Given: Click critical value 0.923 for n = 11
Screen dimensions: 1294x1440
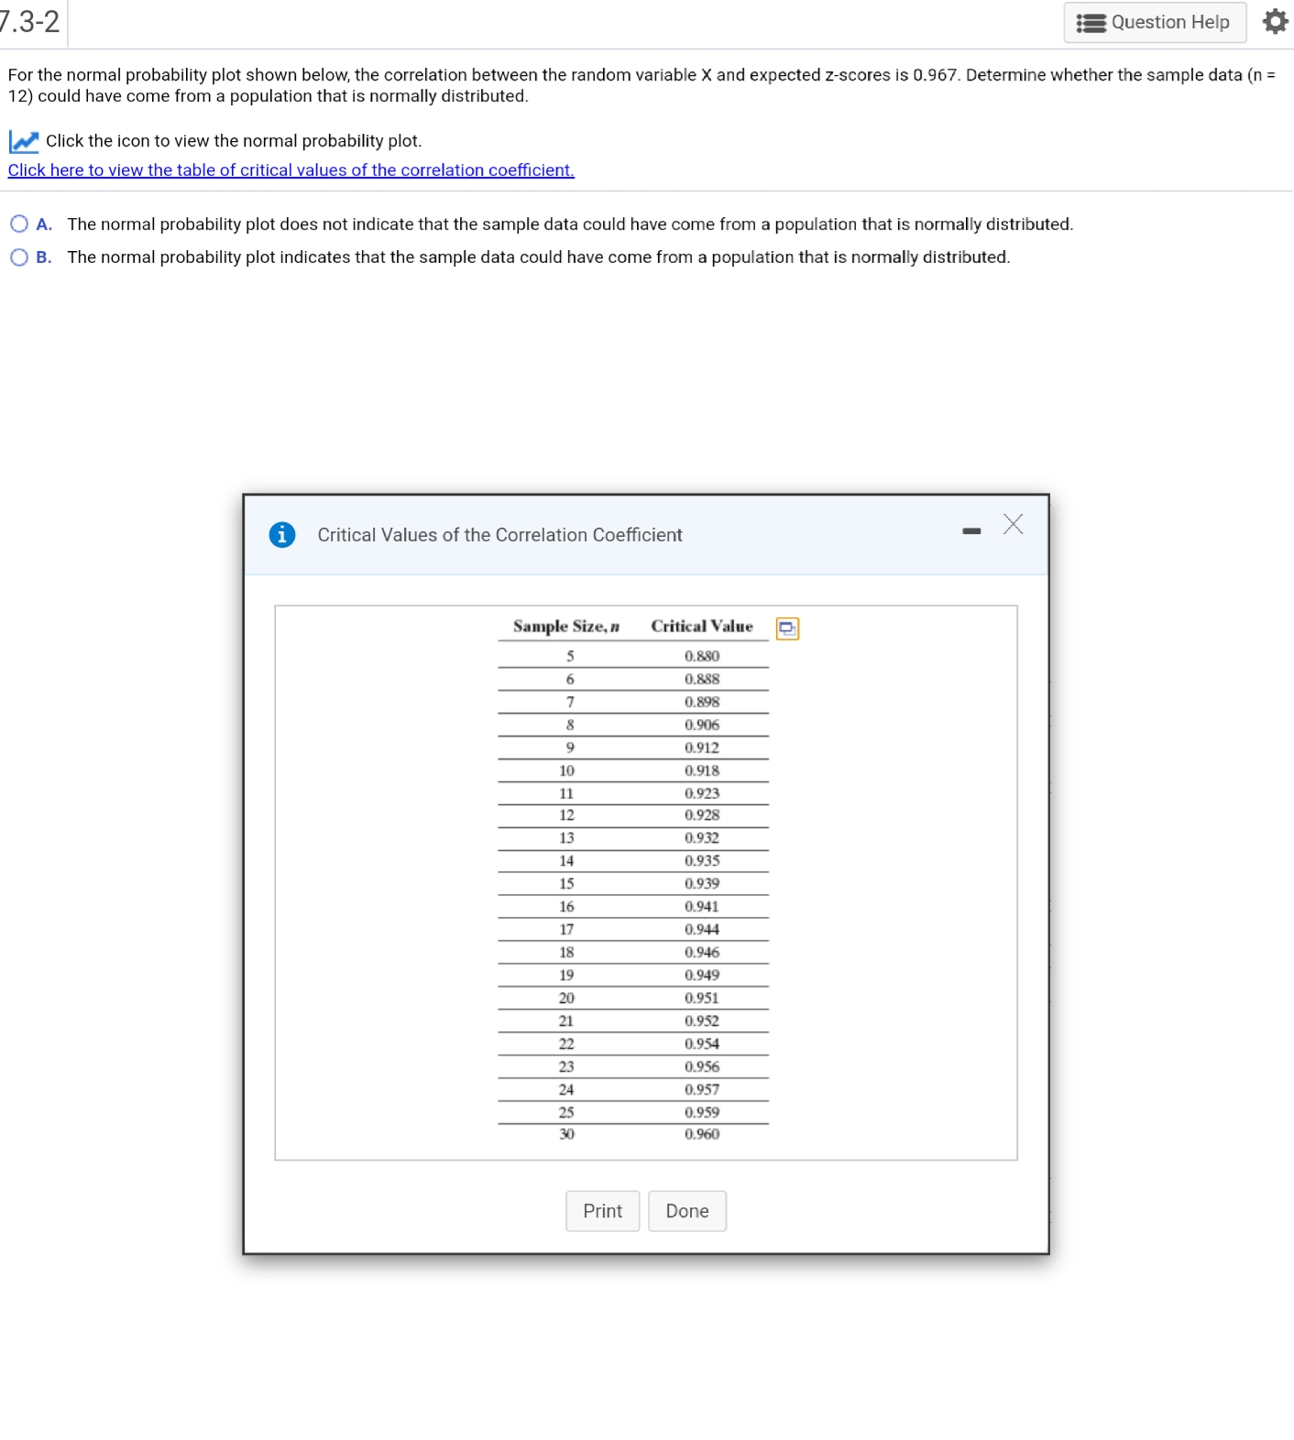Looking at the screenshot, I should 702,793.
